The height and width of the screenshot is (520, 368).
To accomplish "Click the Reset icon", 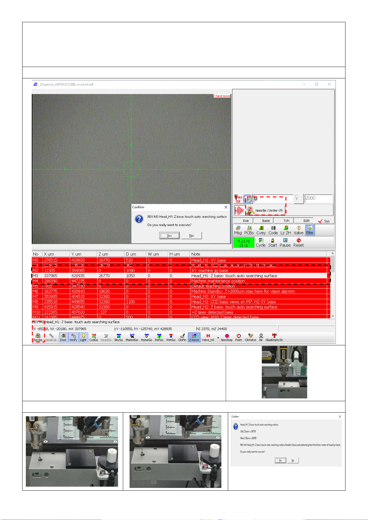I will pyautogui.click(x=298, y=242).
